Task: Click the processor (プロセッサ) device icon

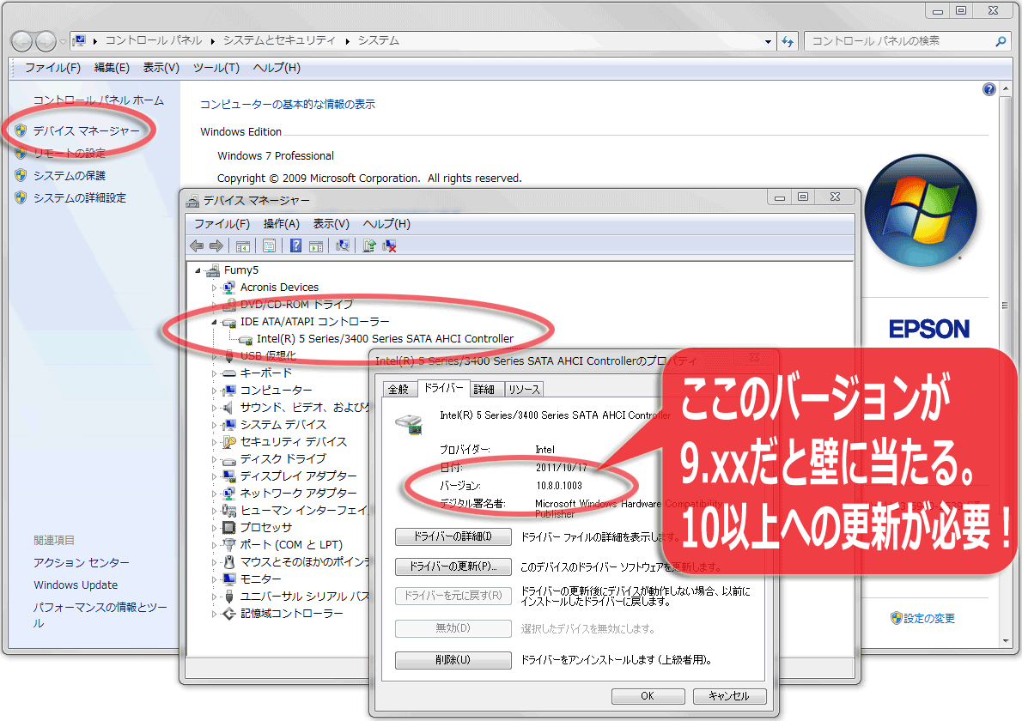Action: pyautogui.click(x=228, y=528)
